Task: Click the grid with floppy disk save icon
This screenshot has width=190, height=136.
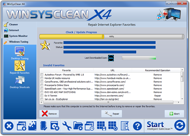Action: pos(101,126)
